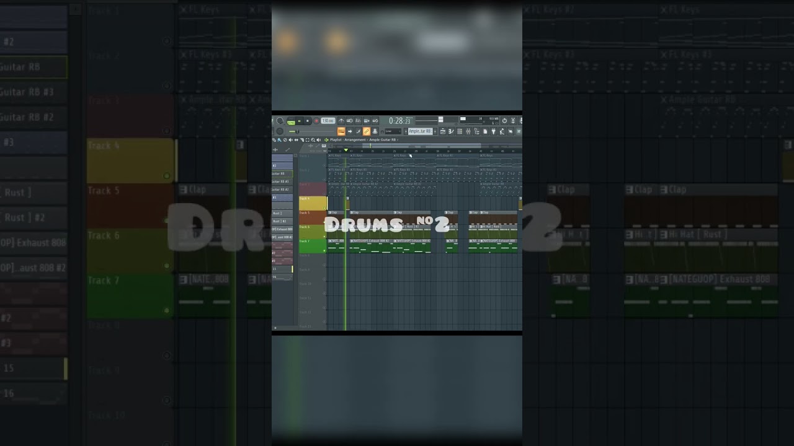Click the snap magnet icon
The height and width of the screenshot is (446, 794).
[x=382, y=132]
